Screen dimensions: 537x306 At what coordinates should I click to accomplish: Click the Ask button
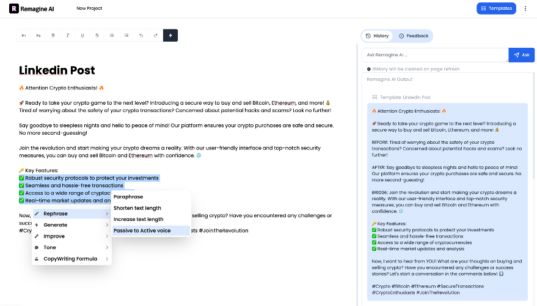[x=522, y=55]
